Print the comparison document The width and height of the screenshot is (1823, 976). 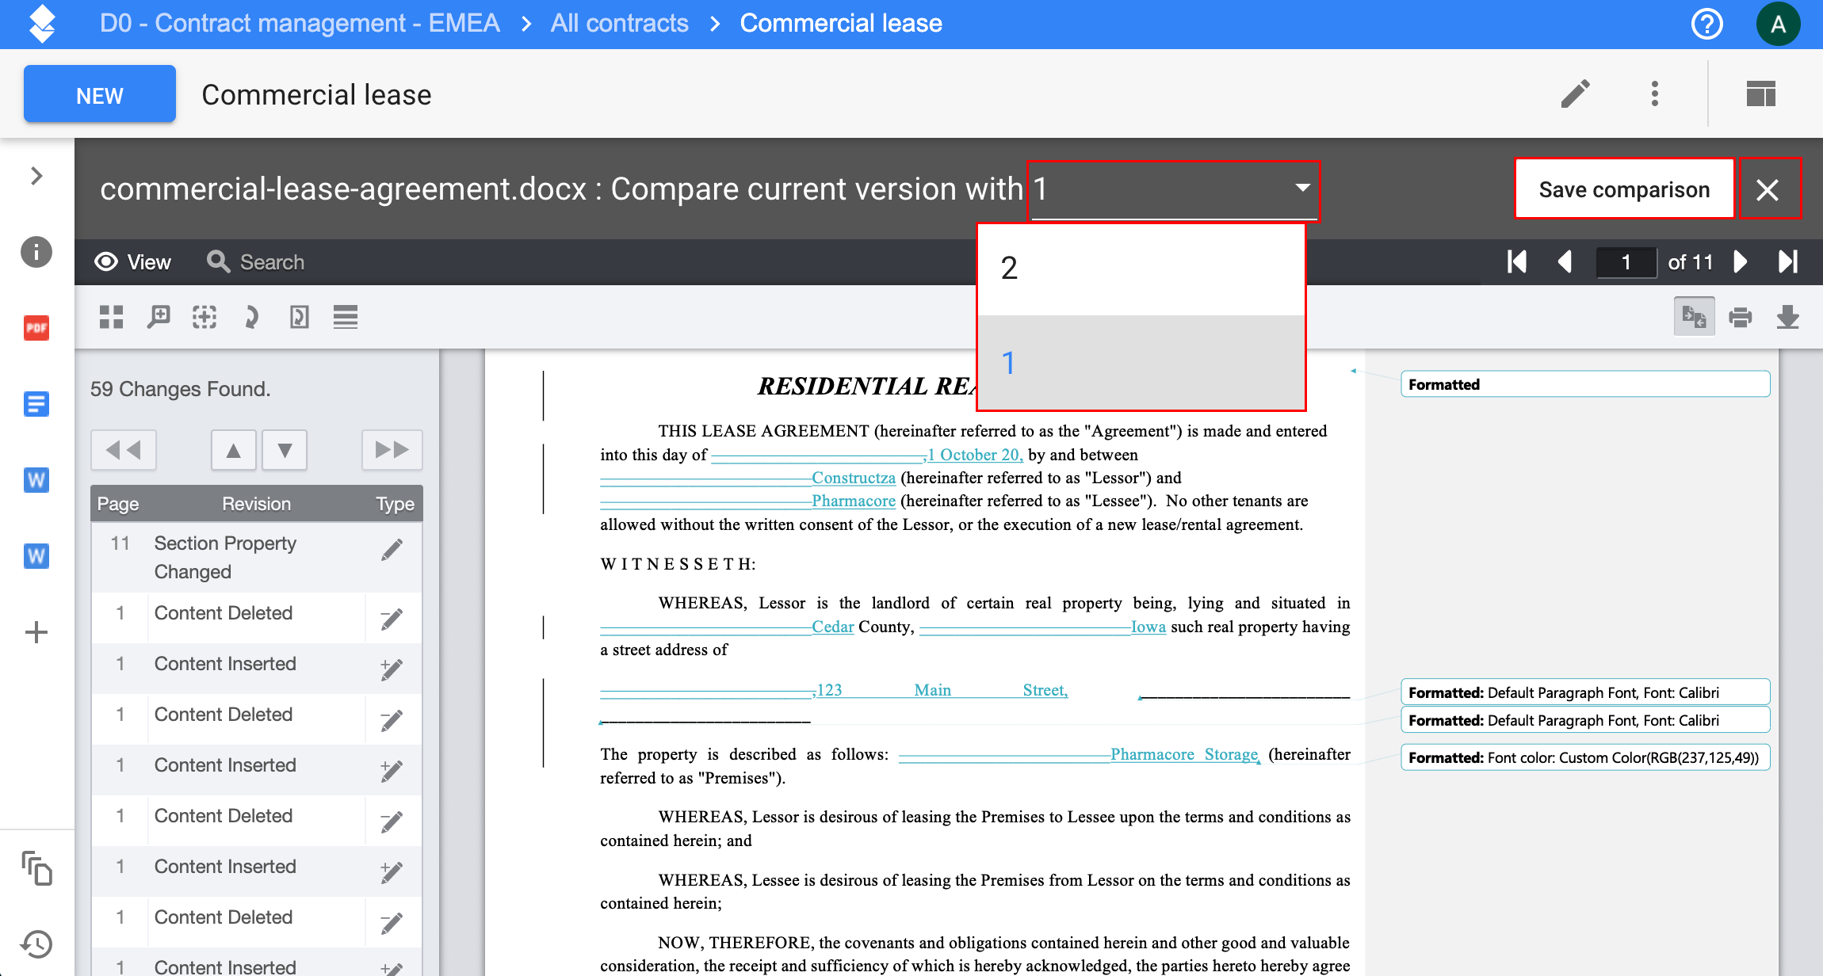point(1741,316)
